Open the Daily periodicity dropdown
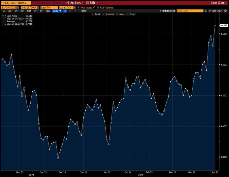Screen dimensions: 229x177 coord(57,11)
